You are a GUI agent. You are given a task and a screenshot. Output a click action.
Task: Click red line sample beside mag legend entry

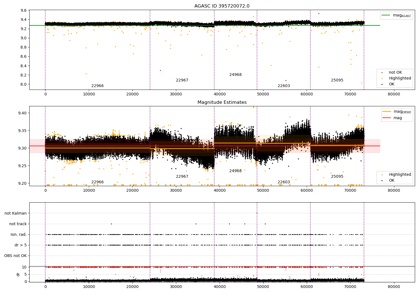387,118
